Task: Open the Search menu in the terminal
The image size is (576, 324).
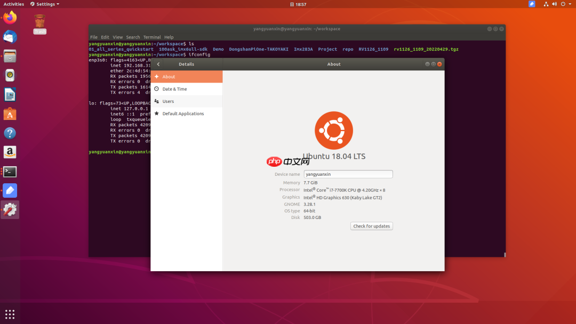Action: coord(133,37)
